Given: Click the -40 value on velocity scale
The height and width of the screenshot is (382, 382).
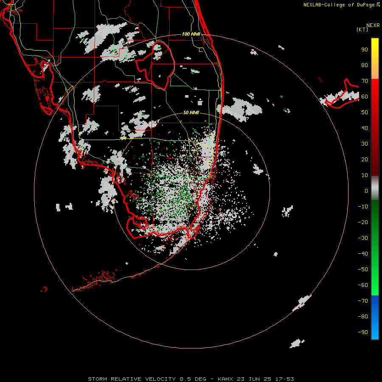Looking at the screenshot, I should pos(363,254).
